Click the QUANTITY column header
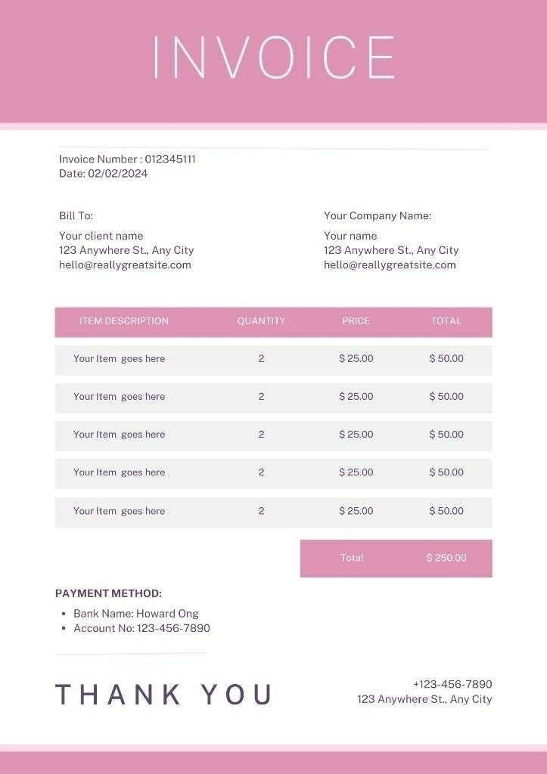 click(x=261, y=321)
